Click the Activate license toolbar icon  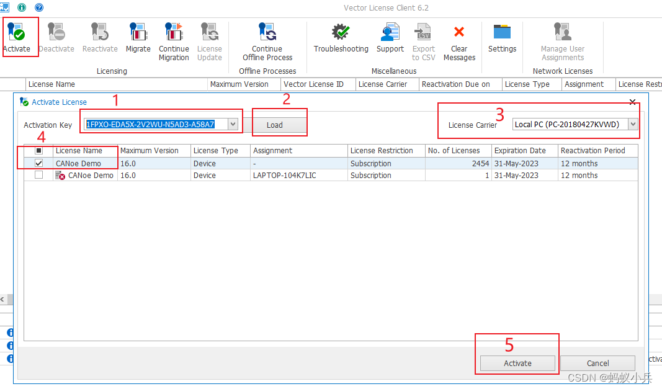tap(17, 32)
